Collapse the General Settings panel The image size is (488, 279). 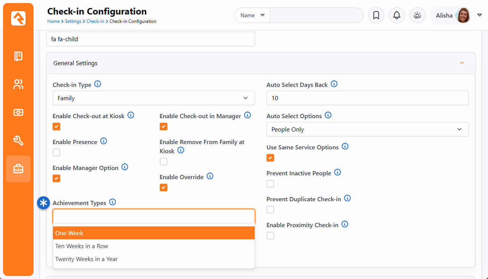462,63
